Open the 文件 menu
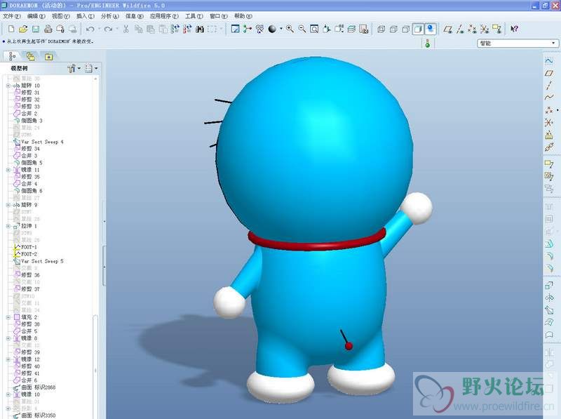 click(x=11, y=16)
